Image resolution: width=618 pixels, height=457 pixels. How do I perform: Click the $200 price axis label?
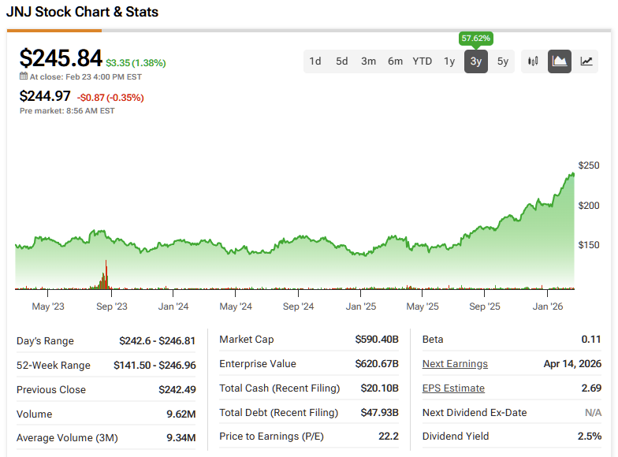588,206
